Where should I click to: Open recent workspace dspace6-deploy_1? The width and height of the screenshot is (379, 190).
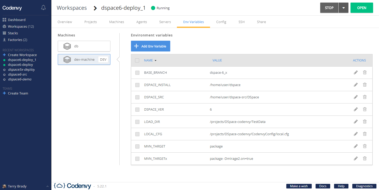click(22, 60)
